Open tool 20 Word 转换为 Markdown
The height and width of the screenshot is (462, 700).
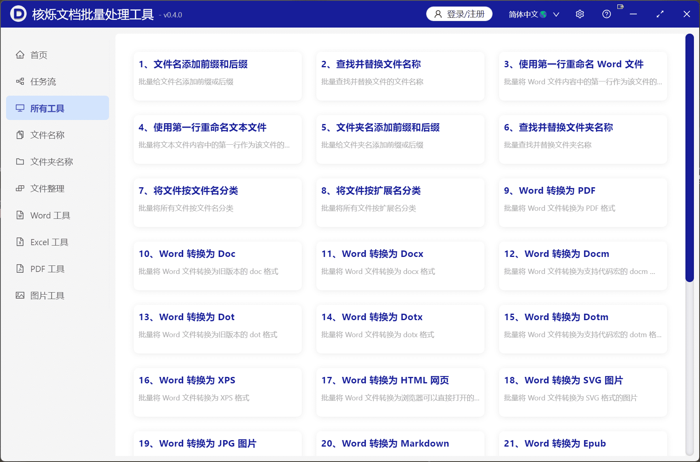pos(400,443)
